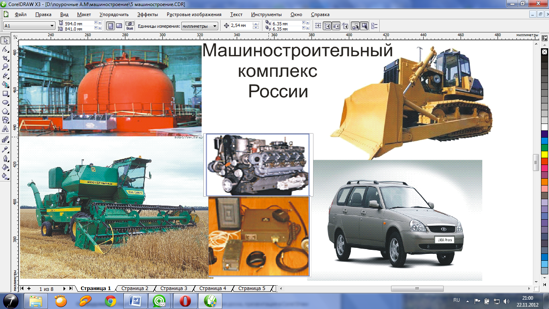Open Windows Explorer folder on taskbar
This screenshot has height=309, width=549.
(36, 301)
